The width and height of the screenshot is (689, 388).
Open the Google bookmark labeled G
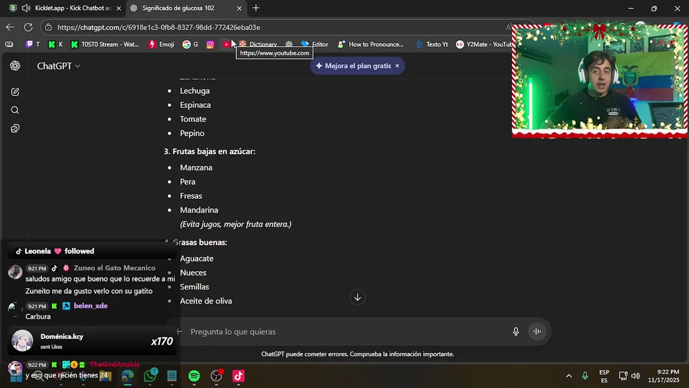(x=191, y=44)
